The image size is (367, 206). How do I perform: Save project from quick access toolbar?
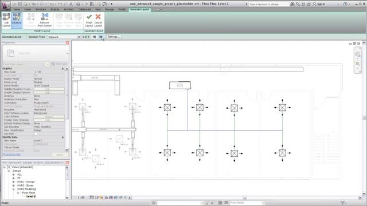[20, 4]
